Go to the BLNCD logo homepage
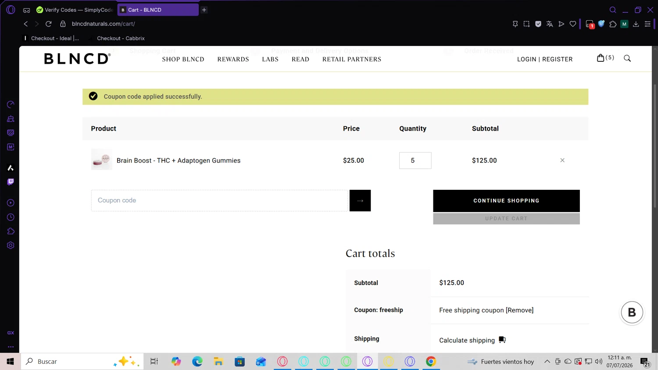This screenshot has height=370, width=658. (77, 59)
